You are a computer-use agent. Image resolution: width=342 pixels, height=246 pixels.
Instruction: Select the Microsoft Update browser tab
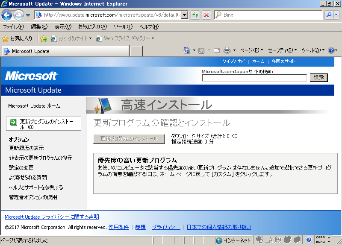pyautogui.click(x=64, y=51)
